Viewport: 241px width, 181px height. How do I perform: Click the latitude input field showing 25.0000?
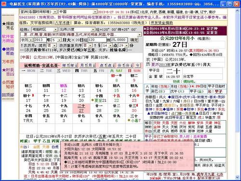119,40
